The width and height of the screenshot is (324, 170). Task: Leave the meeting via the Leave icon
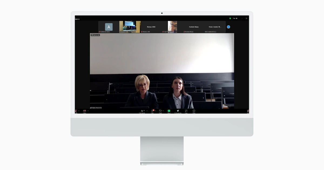point(248,111)
